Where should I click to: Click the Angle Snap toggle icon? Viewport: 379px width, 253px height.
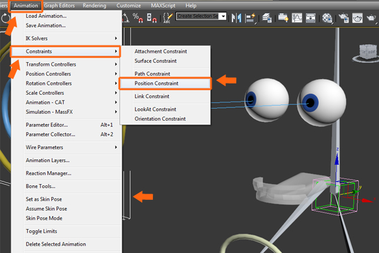[x=126, y=18]
